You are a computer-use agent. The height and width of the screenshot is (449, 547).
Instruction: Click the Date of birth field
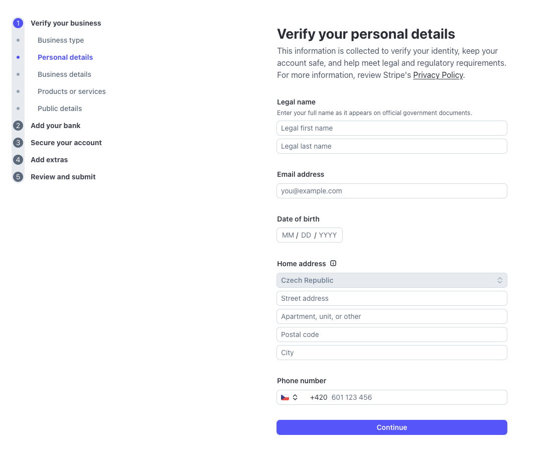click(x=309, y=235)
